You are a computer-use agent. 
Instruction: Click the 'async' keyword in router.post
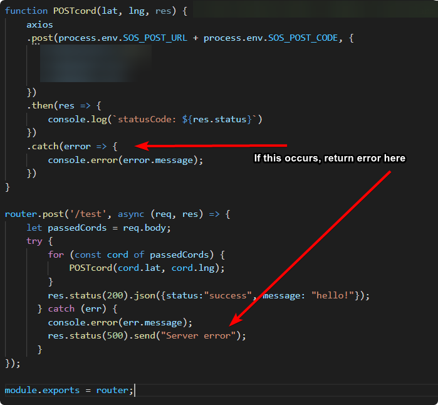[x=131, y=214]
